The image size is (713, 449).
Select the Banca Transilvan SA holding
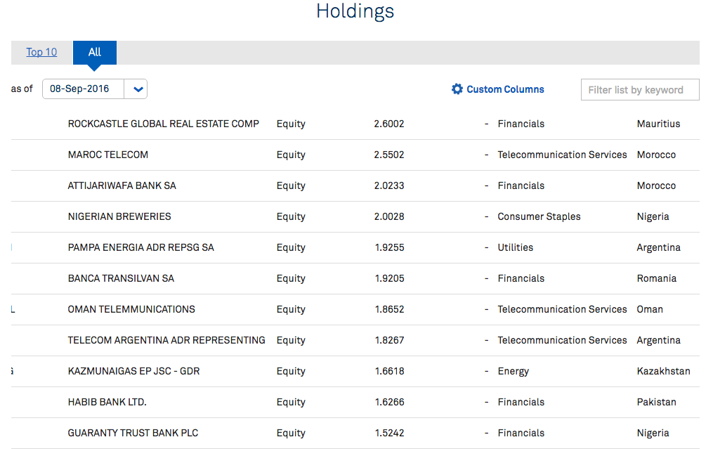[121, 278]
